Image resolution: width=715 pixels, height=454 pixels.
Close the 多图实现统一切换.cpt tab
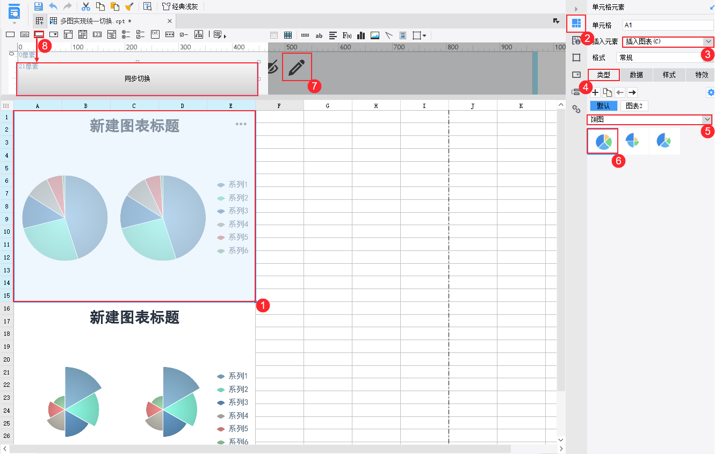(170, 21)
